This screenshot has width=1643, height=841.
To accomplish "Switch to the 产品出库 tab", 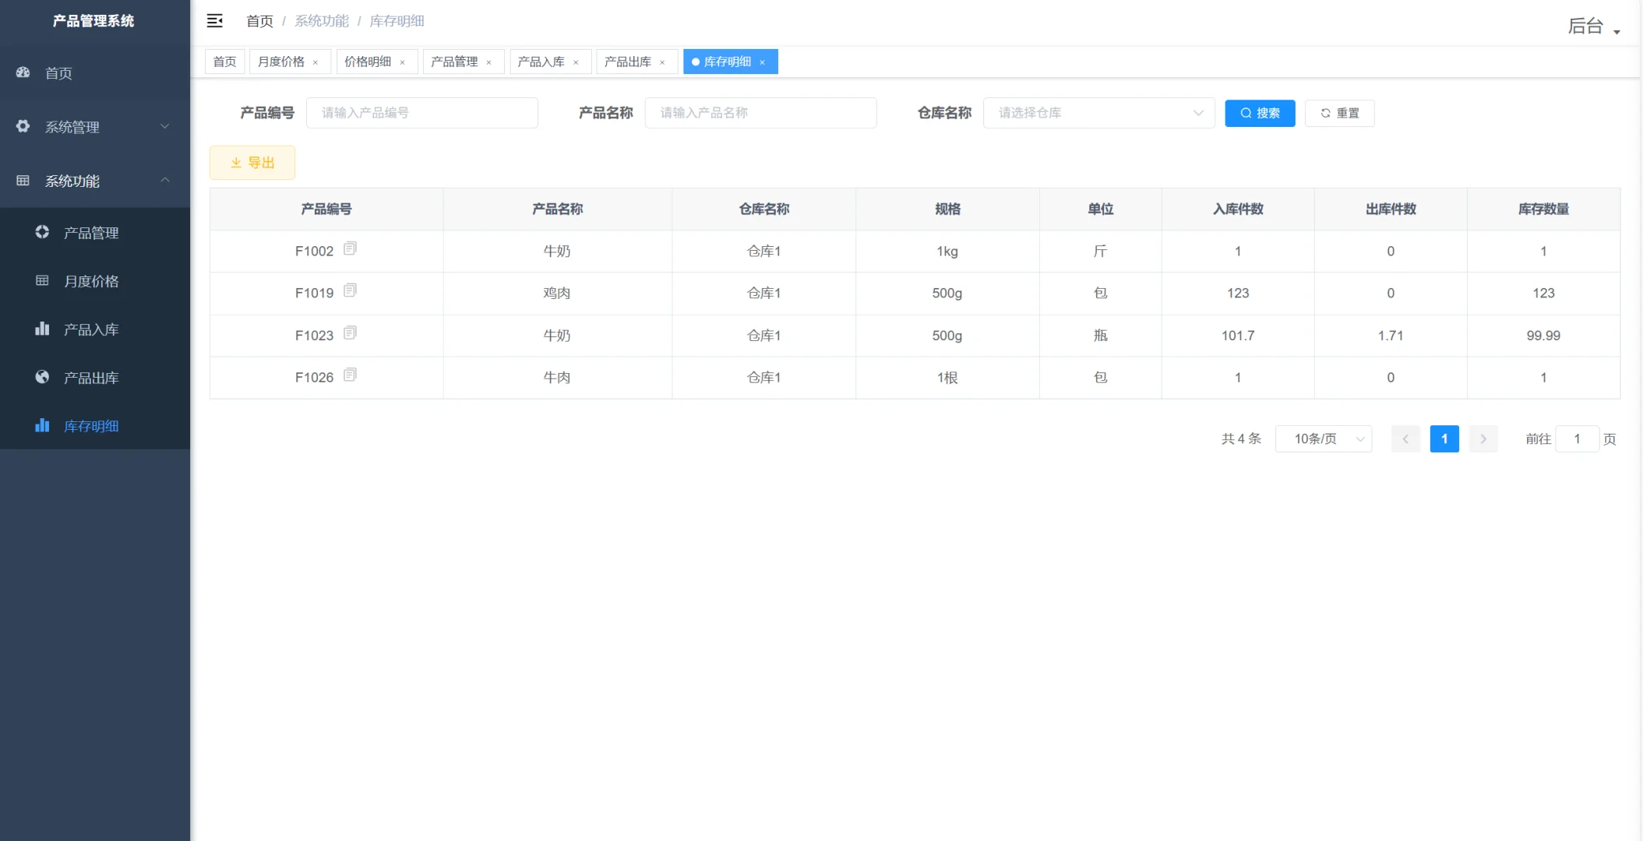I will point(628,62).
